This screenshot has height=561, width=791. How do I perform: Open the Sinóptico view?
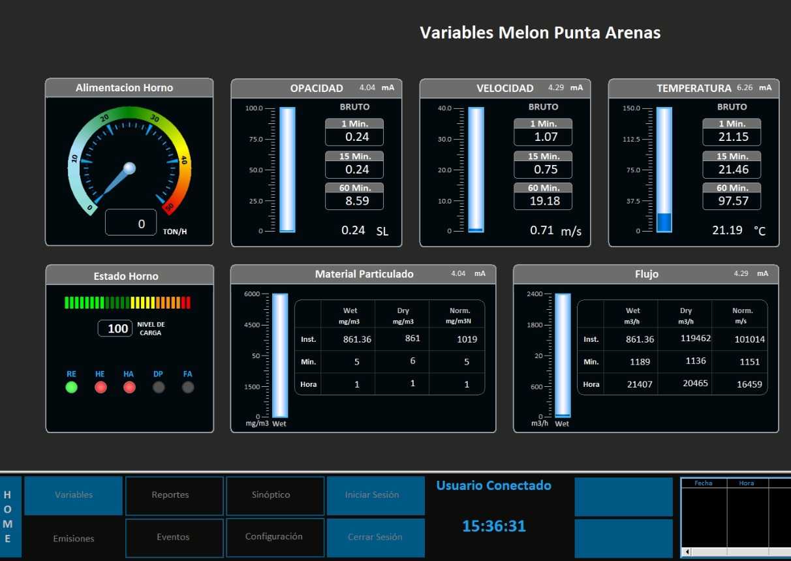(275, 495)
